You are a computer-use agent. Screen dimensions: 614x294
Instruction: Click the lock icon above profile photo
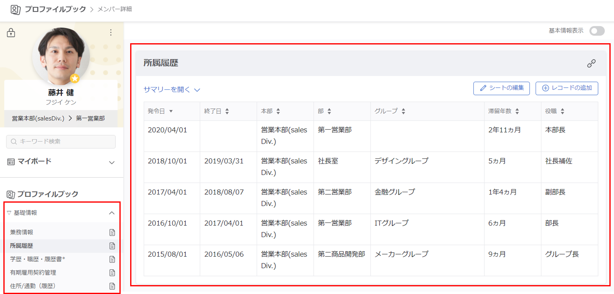coord(11,32)
